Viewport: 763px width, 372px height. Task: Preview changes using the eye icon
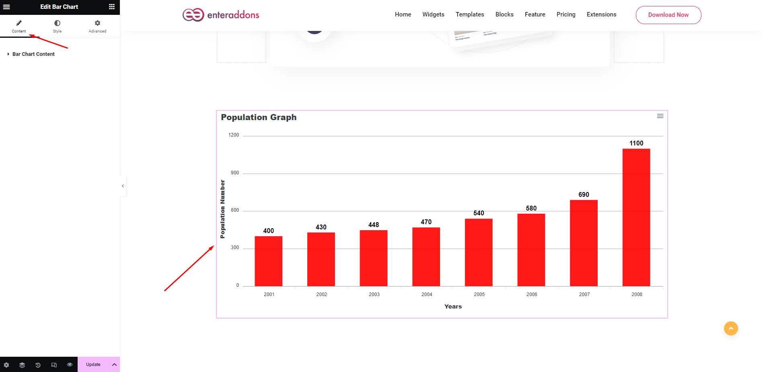[x=70, y=364]
